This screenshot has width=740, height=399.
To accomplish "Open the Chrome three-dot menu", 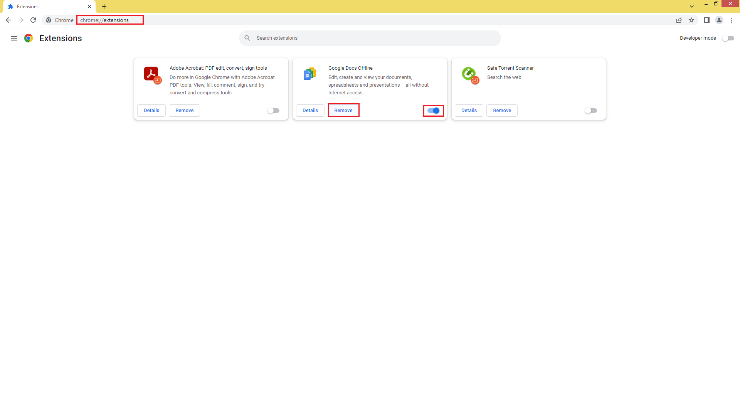I will pos(732,20).
